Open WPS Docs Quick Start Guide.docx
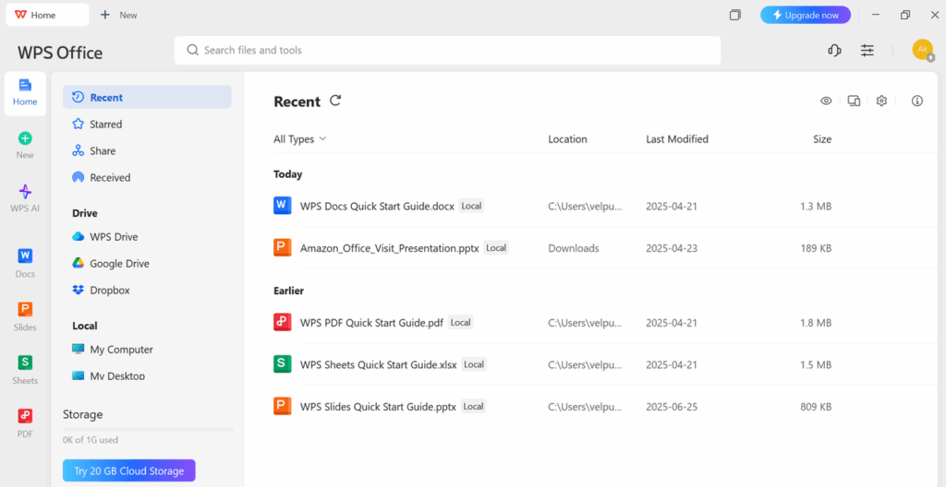 tap(377, 206)
